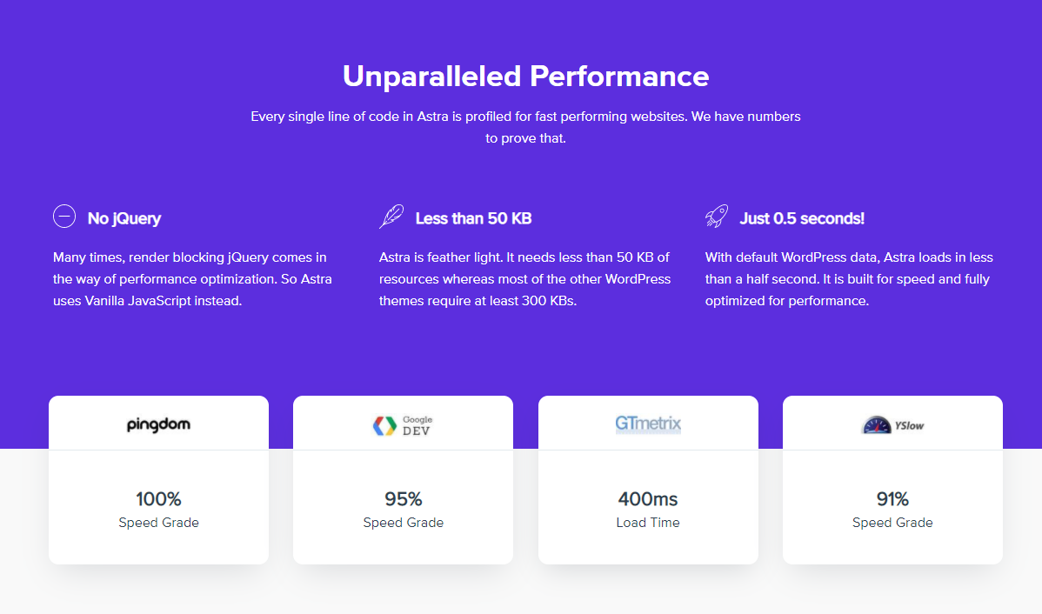Click the Vanilla JavaScript description paragraph
The image size is (1042, 614).
click(x=192, y=279)
